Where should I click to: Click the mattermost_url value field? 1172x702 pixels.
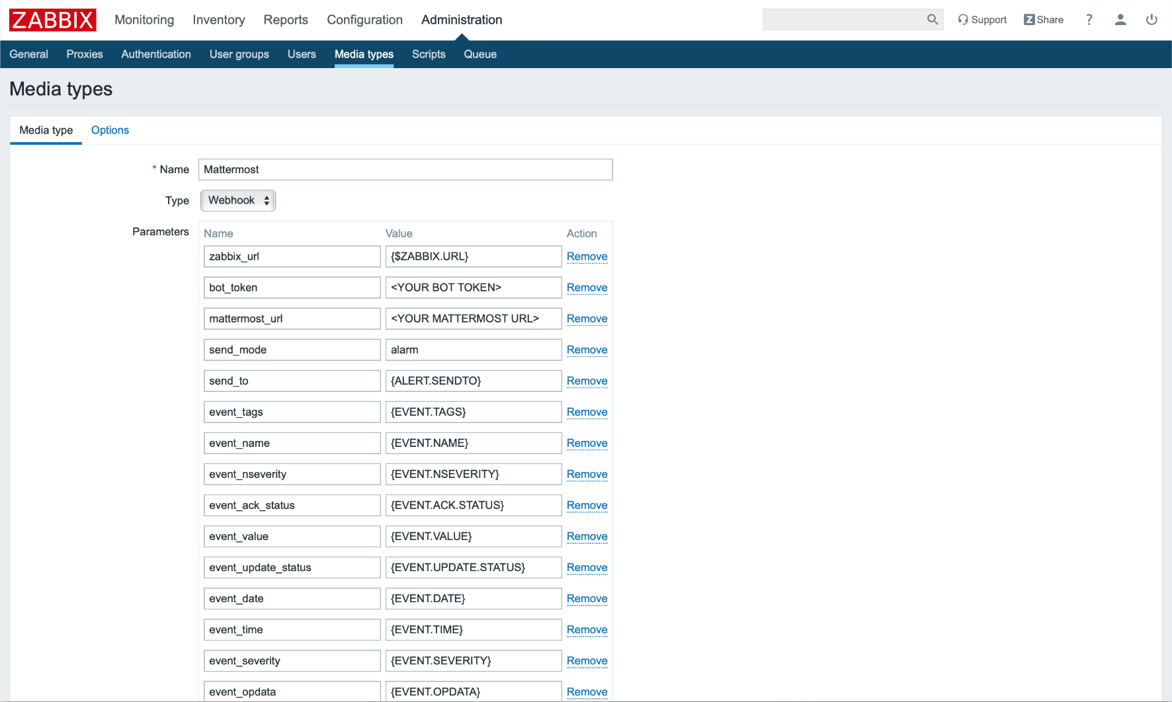473,319
